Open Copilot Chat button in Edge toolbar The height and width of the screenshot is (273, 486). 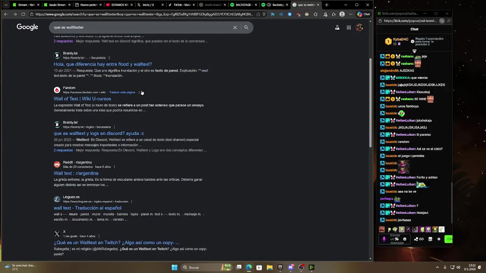pos(363,14)
